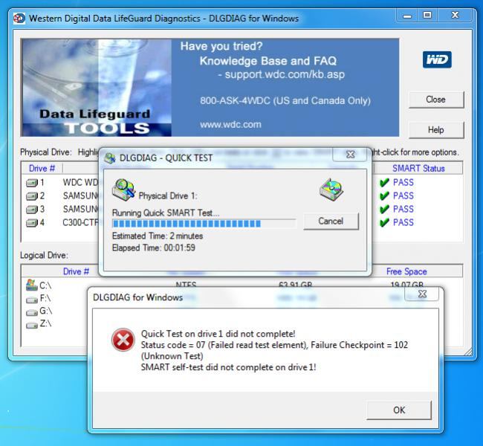The width and height of the screenshot is (483, 446).
Task: Click green checkmark for drive 2 SMART status
Action: 384,195
